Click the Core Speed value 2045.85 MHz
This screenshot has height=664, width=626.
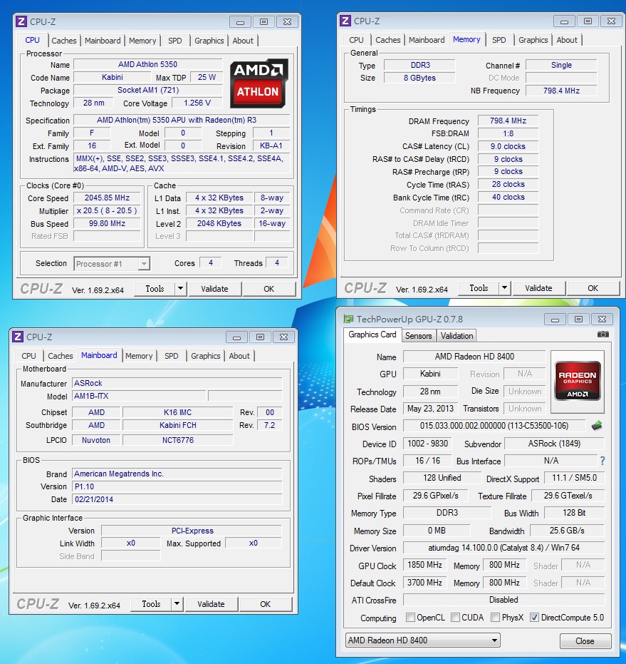click(x=107, y=198)
